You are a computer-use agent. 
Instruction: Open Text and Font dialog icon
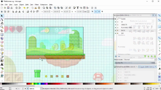pyautogui.click(x=78, y=8)
